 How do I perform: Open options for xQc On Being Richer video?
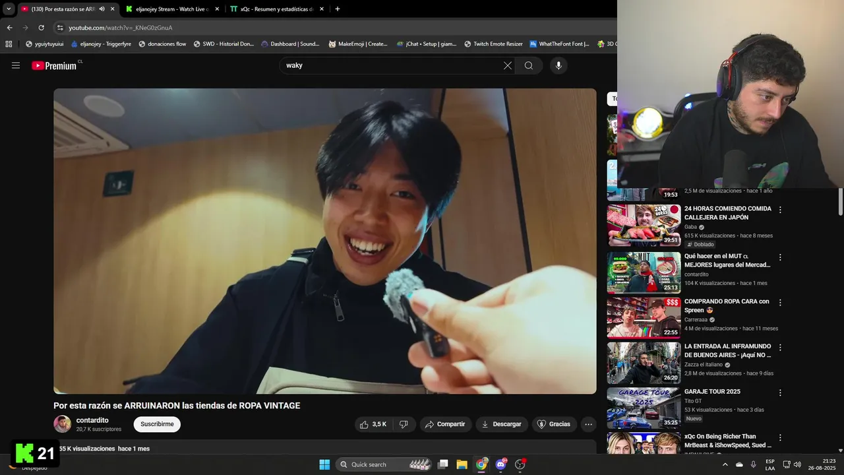pyautogui.click(x=780, y=437)
